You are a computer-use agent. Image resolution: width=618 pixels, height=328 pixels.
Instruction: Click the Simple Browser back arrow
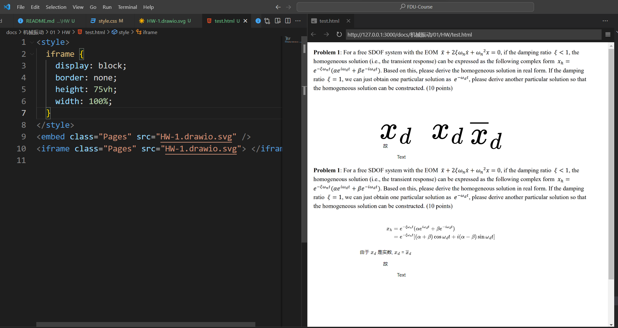[313, 35]
